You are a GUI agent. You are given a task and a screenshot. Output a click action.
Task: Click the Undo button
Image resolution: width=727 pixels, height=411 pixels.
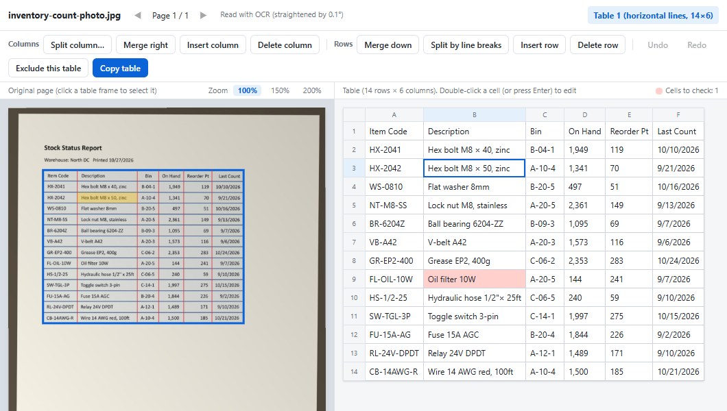[x=658, y=45]
